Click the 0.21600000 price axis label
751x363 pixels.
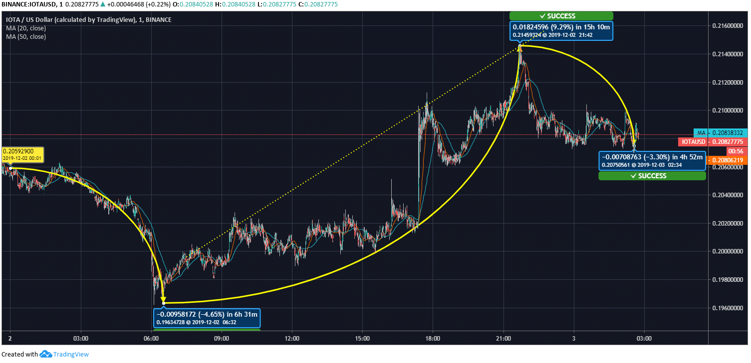click(729, 25)
